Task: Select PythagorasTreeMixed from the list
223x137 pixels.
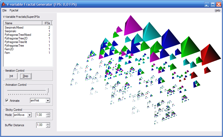Action: (18, 35)
